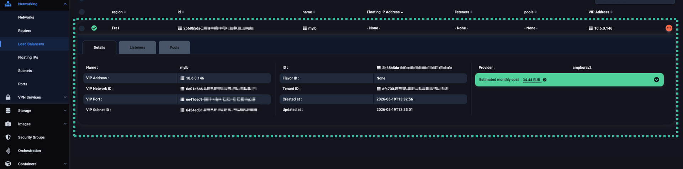This screenshot has width=683, height=169.
Task: Click the Flavor ID value None
Action: pos(381,78)
